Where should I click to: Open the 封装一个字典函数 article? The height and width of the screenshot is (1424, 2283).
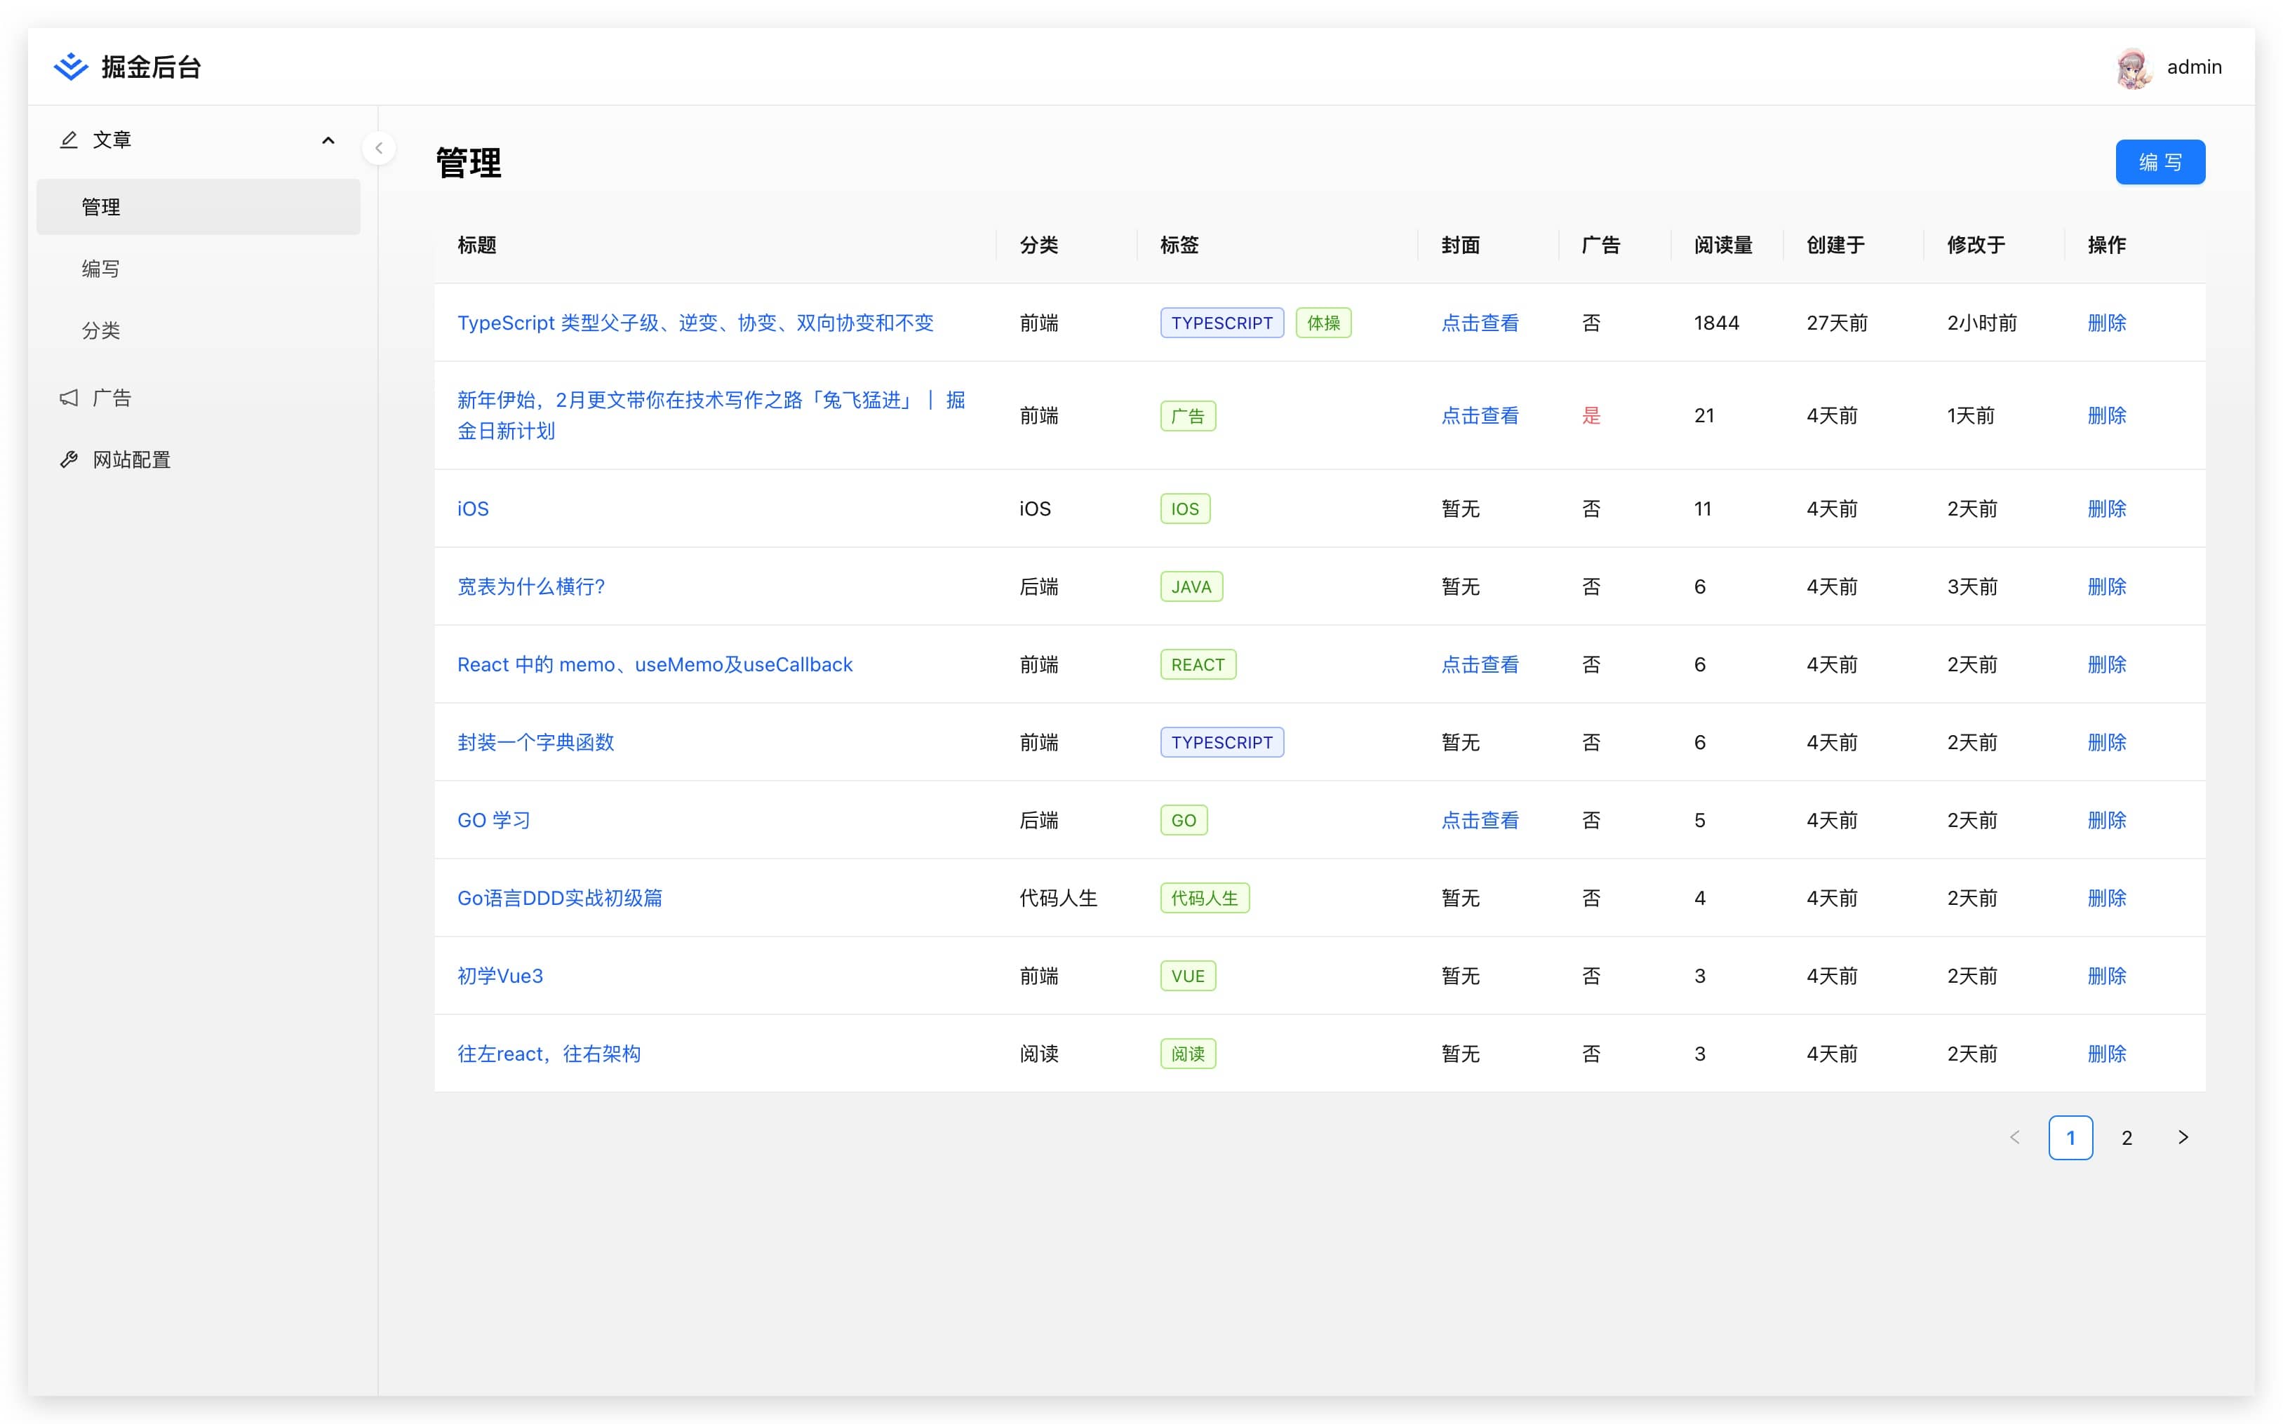pyautogui.click(x=535, y=742)
